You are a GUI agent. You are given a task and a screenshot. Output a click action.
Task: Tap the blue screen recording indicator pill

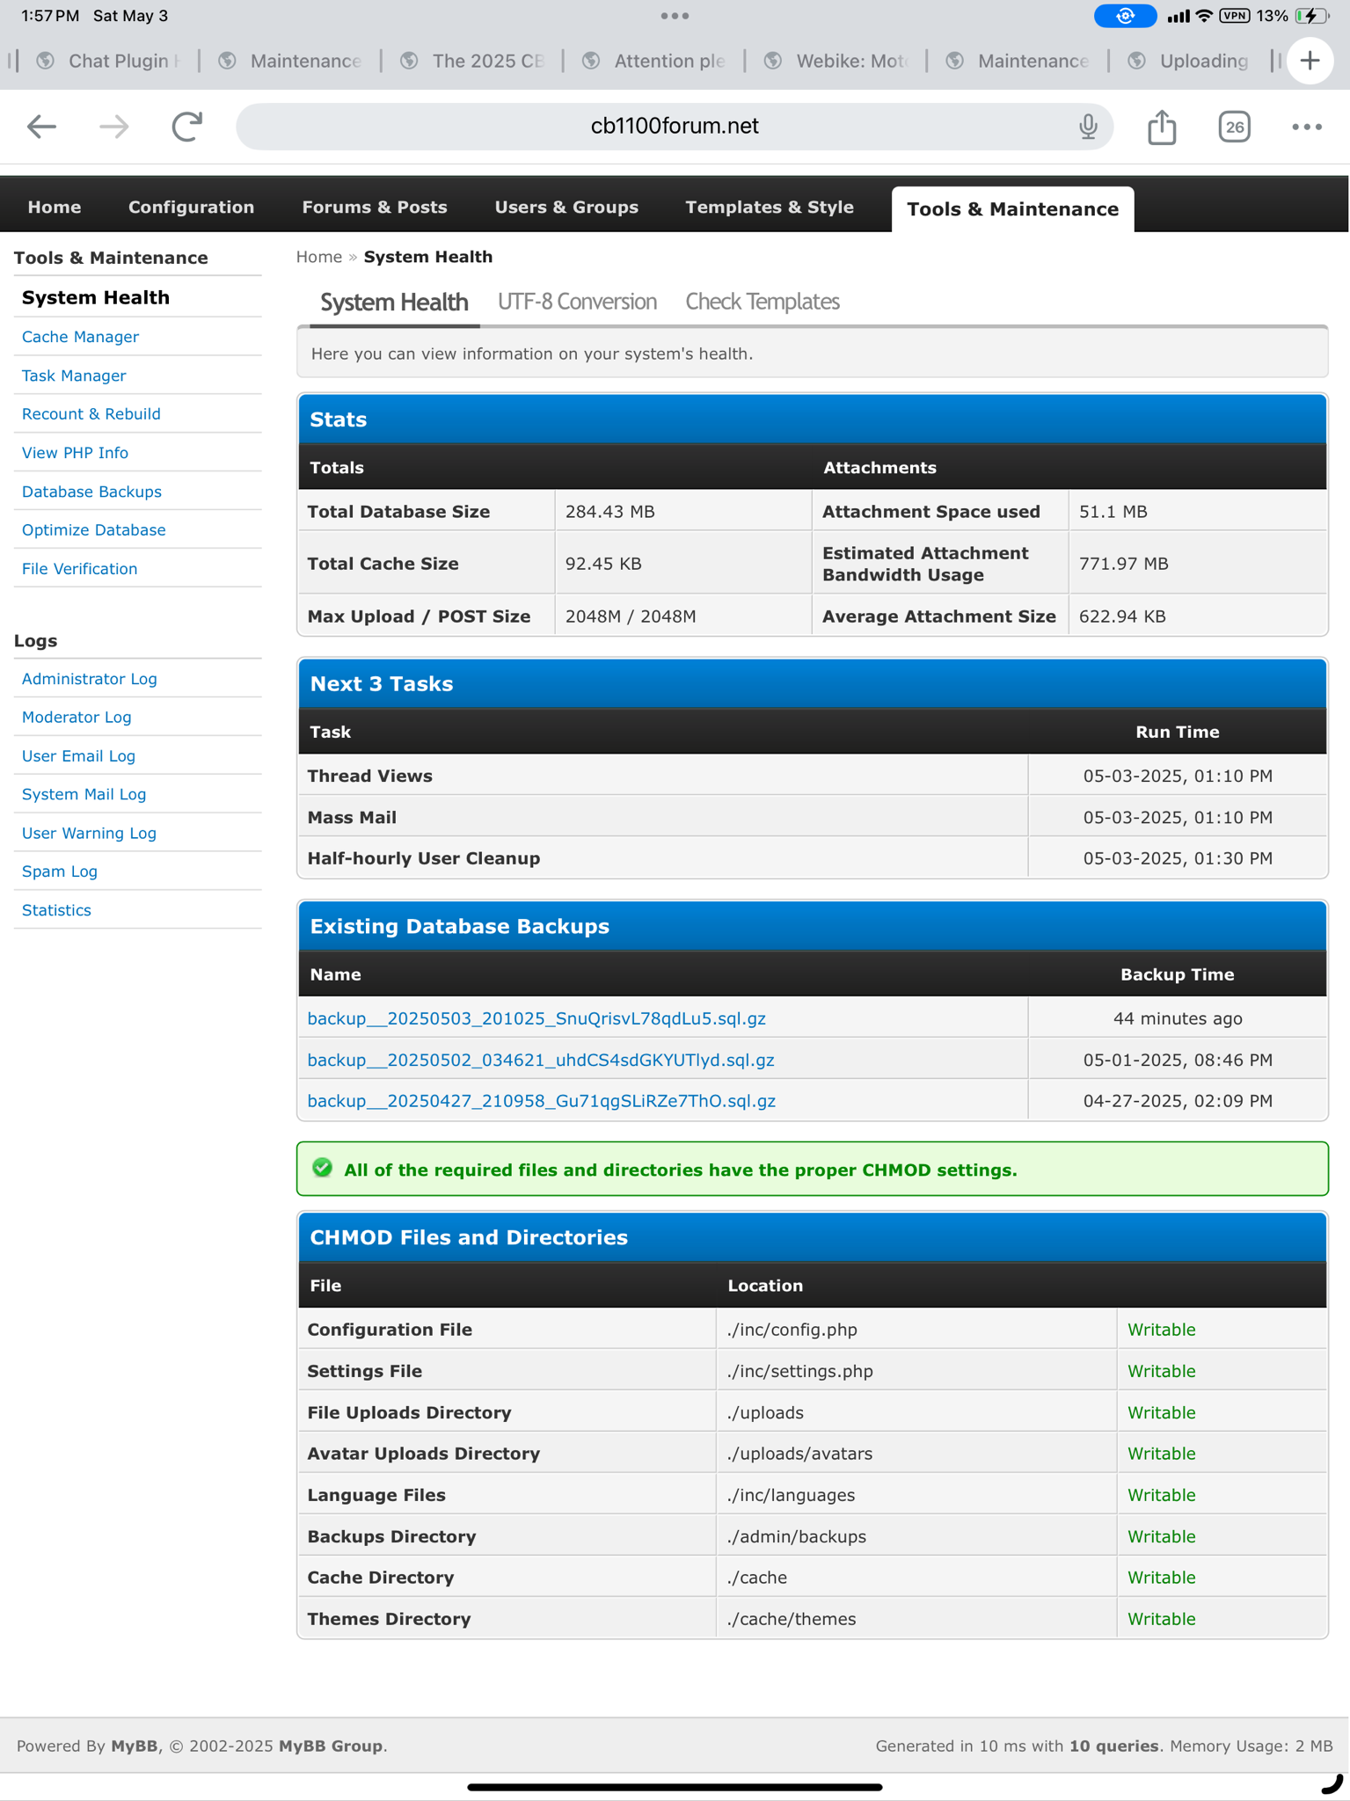1125,16
